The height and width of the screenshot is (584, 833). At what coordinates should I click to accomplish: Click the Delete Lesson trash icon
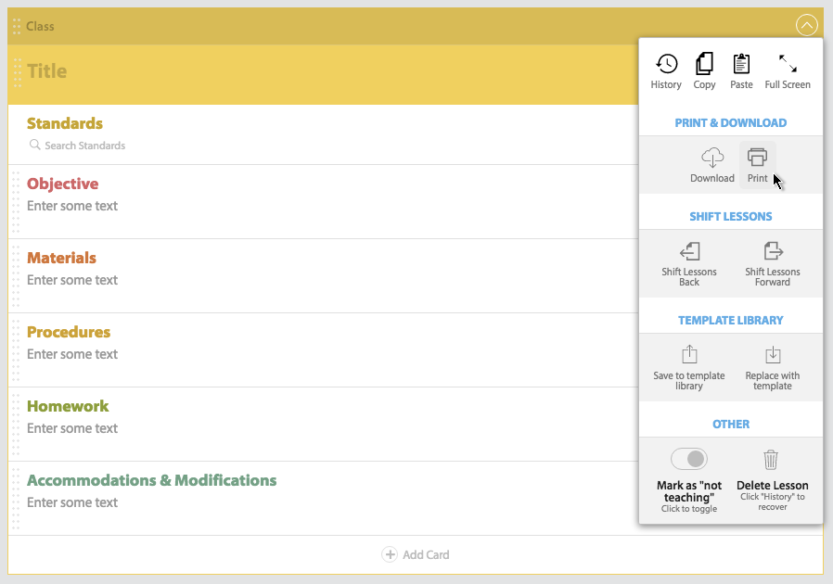coord(771,460)
